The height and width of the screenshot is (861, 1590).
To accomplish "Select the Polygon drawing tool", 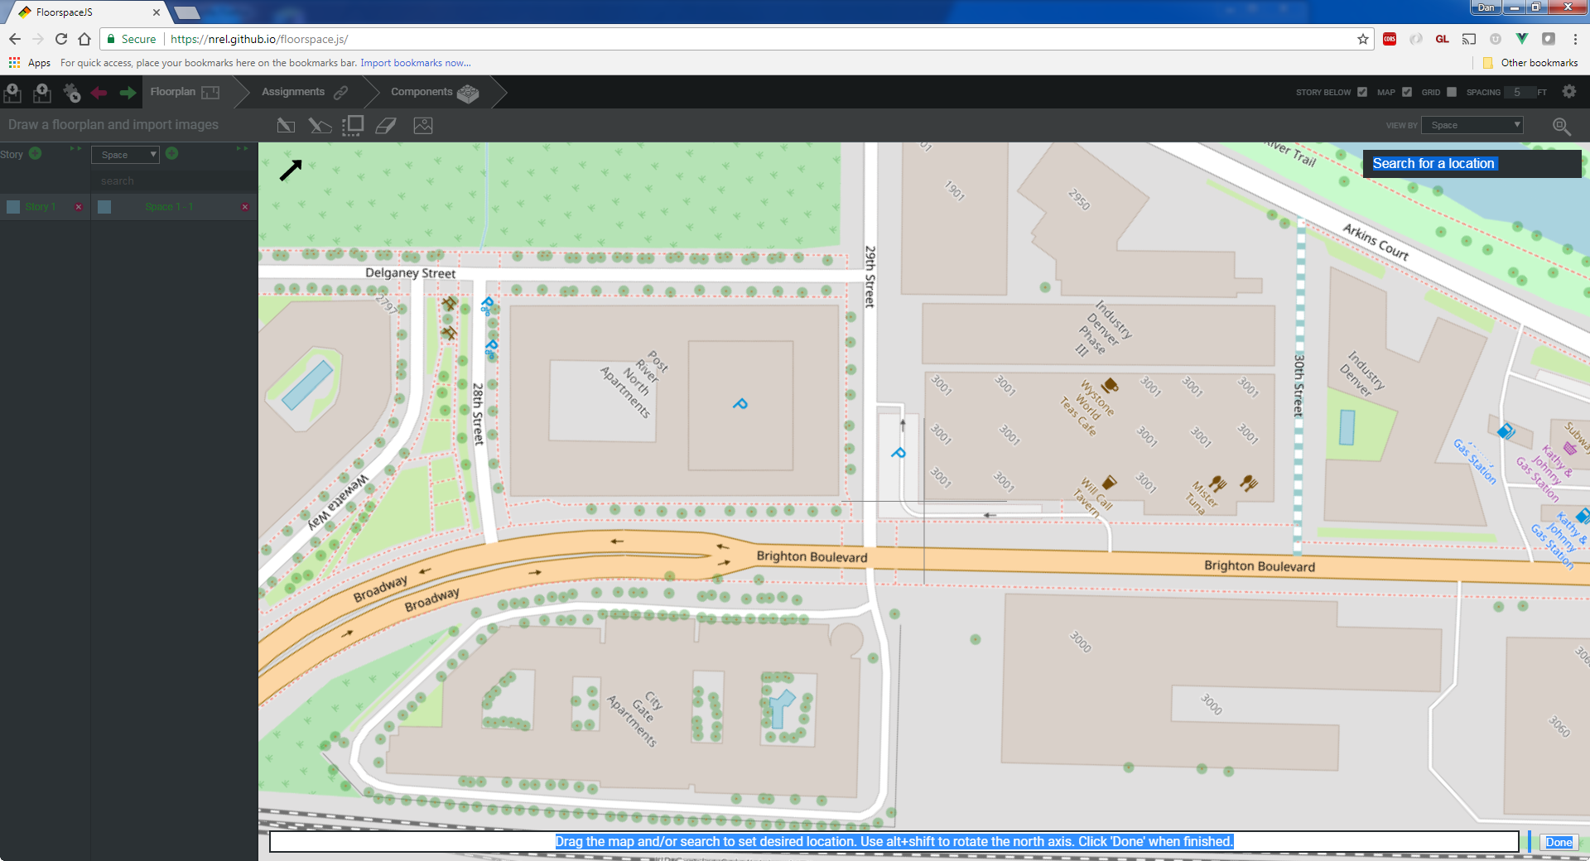I will click(320, 126).
